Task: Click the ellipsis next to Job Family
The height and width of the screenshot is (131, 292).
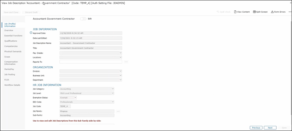Action: pyautogui.click(x=118, y=111)
